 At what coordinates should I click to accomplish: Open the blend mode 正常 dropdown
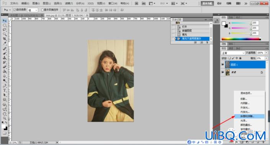233,53
